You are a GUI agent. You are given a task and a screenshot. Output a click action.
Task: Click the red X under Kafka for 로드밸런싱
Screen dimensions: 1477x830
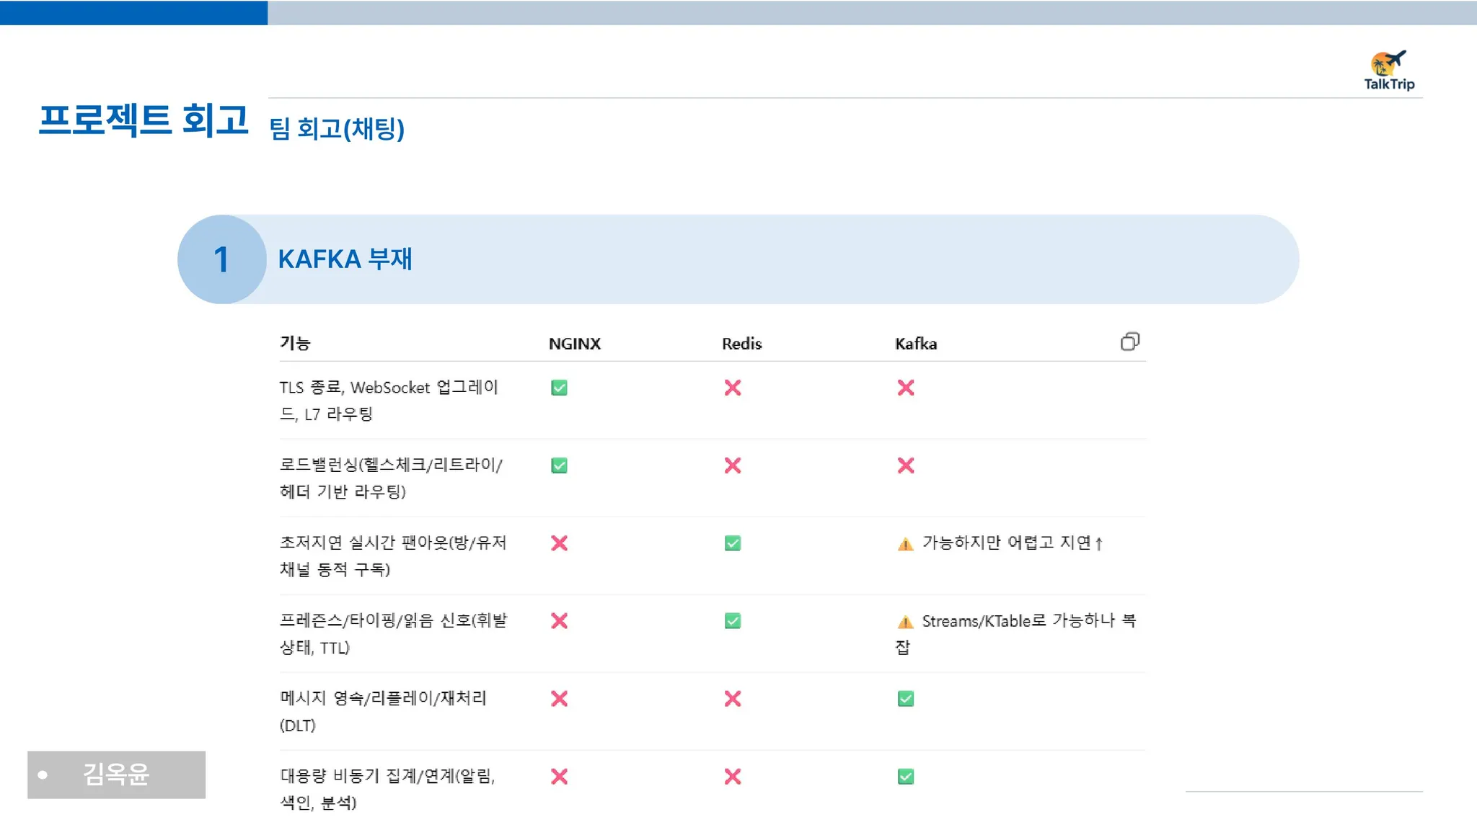[x=906, y=465]
